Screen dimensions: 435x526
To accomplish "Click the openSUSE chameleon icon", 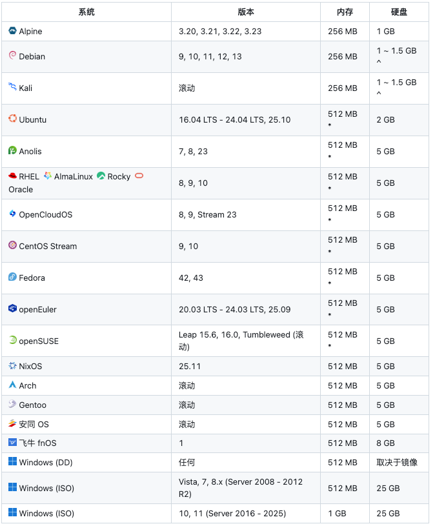I will tap(13, 340).
